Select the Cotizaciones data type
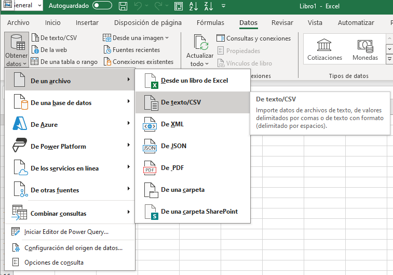Viewport: 393px width, 275px height. (324, 50)
